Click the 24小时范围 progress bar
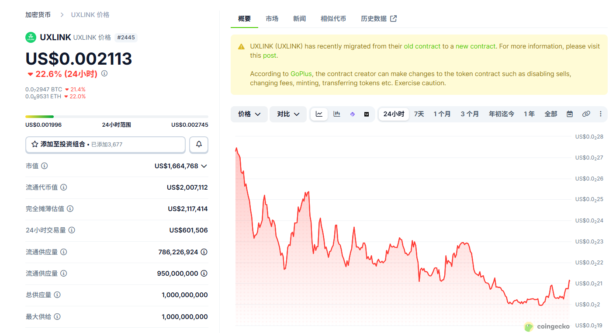 pos(117,117)
